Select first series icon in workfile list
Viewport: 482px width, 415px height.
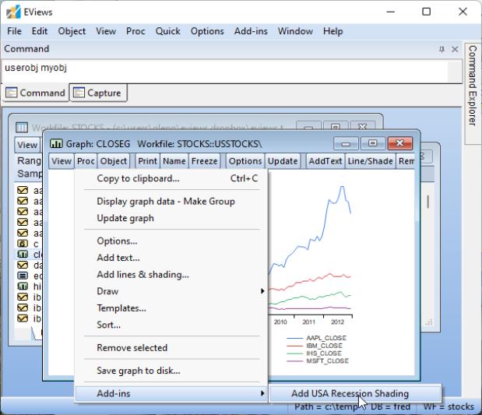point(23,190)
